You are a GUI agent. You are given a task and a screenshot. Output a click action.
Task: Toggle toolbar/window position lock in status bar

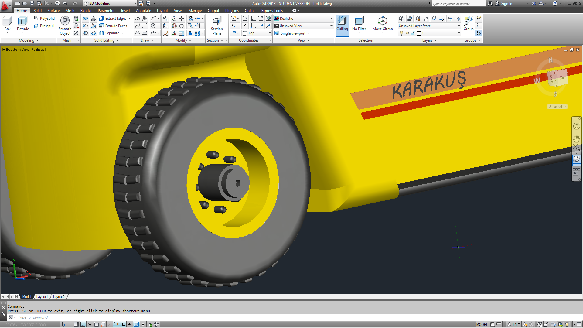[x=547, y=324]
